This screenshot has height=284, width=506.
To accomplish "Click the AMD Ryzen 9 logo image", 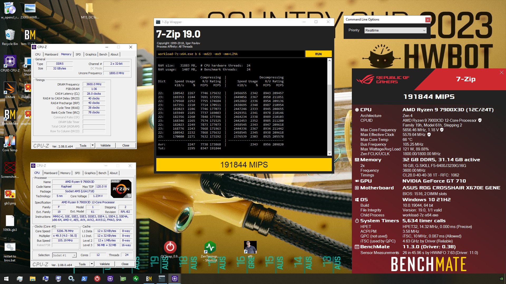I will tap(121, 189).
